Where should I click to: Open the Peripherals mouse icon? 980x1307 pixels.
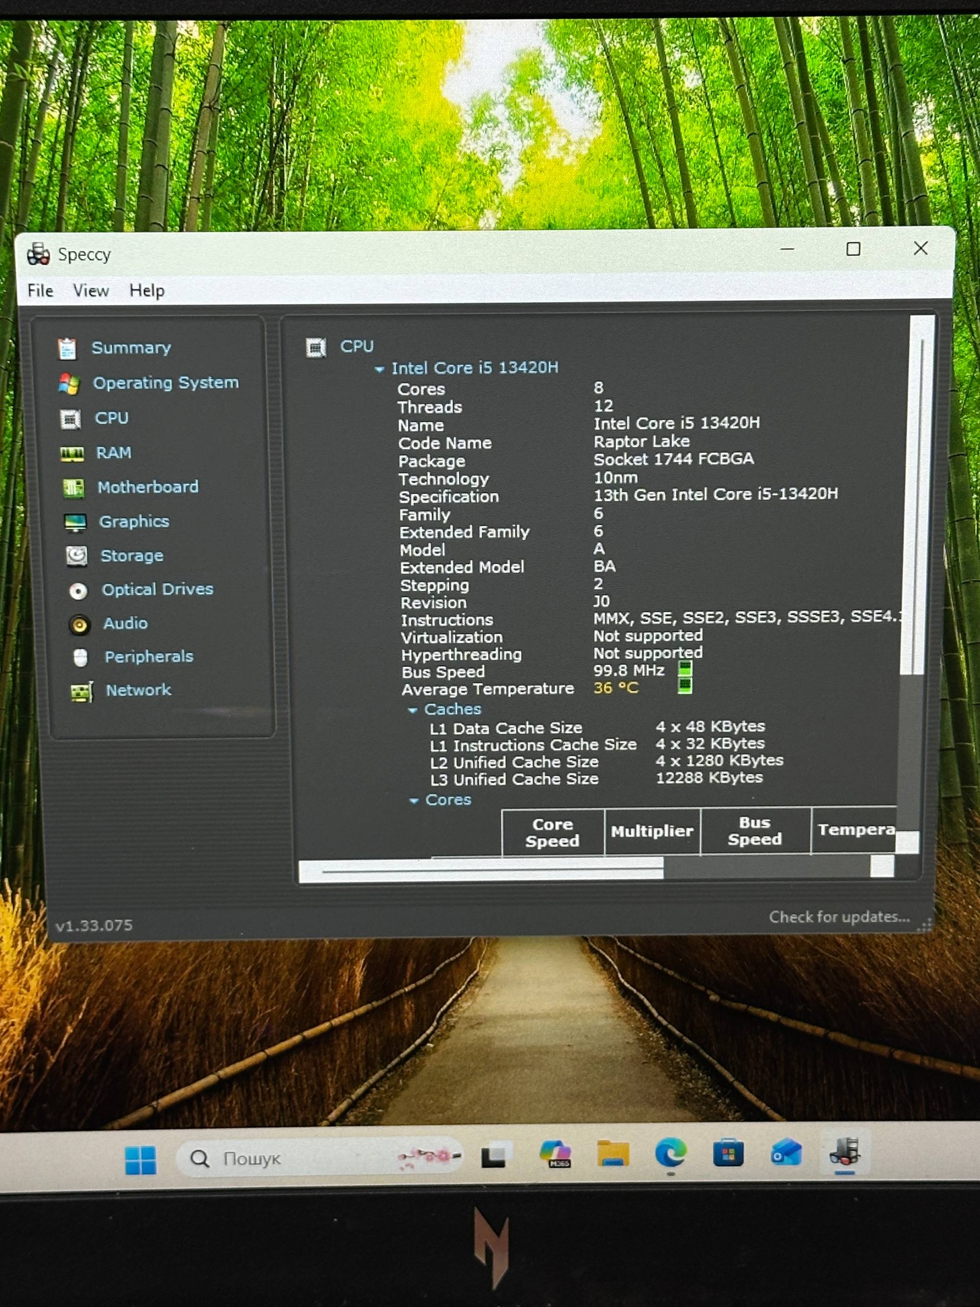pos(81,658)
